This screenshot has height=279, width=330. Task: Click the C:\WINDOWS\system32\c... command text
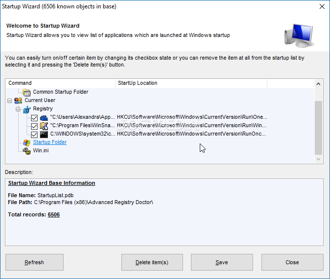[x=83, y=134]
